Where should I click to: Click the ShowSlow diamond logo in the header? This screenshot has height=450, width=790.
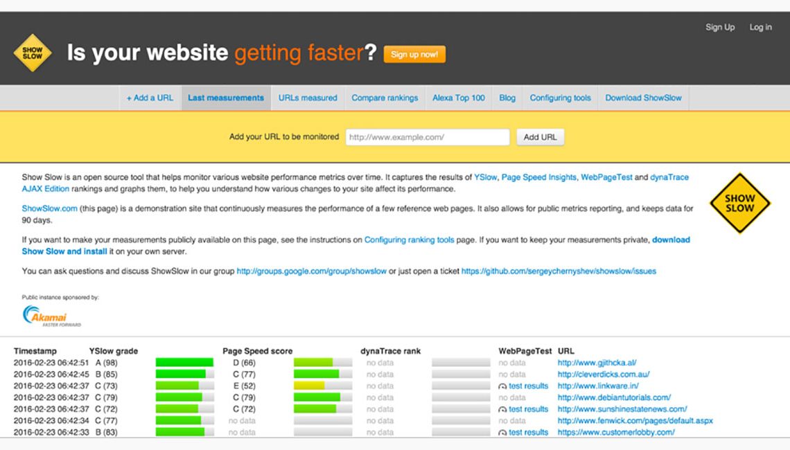[33, 52]
